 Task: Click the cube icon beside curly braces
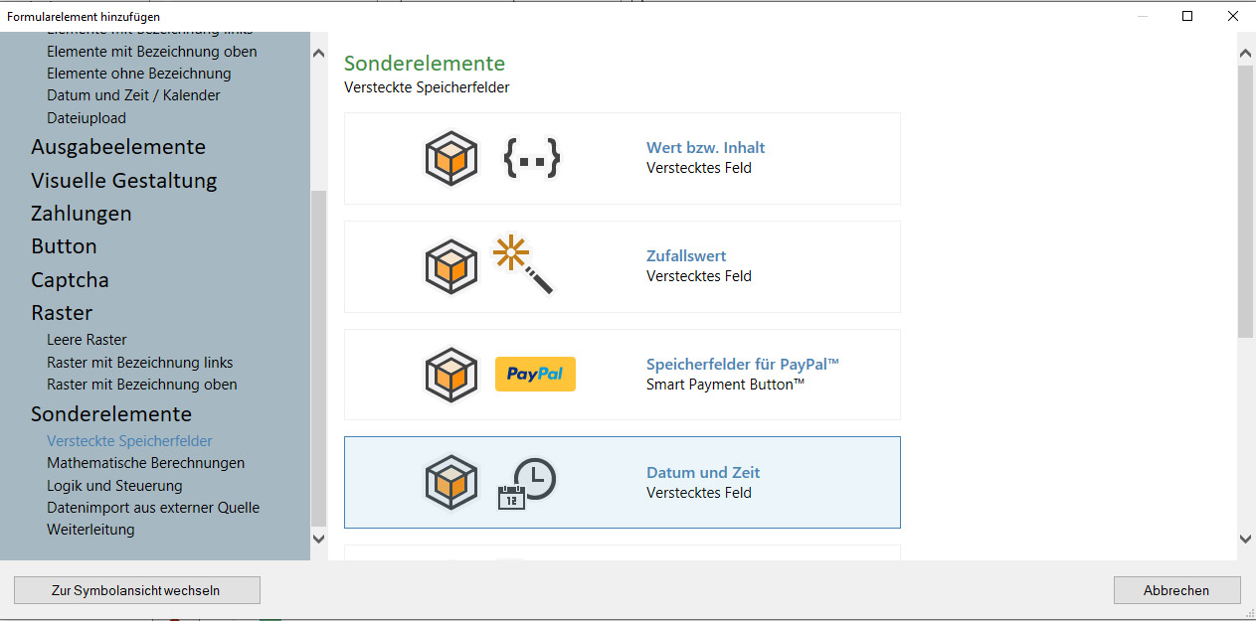451,159
